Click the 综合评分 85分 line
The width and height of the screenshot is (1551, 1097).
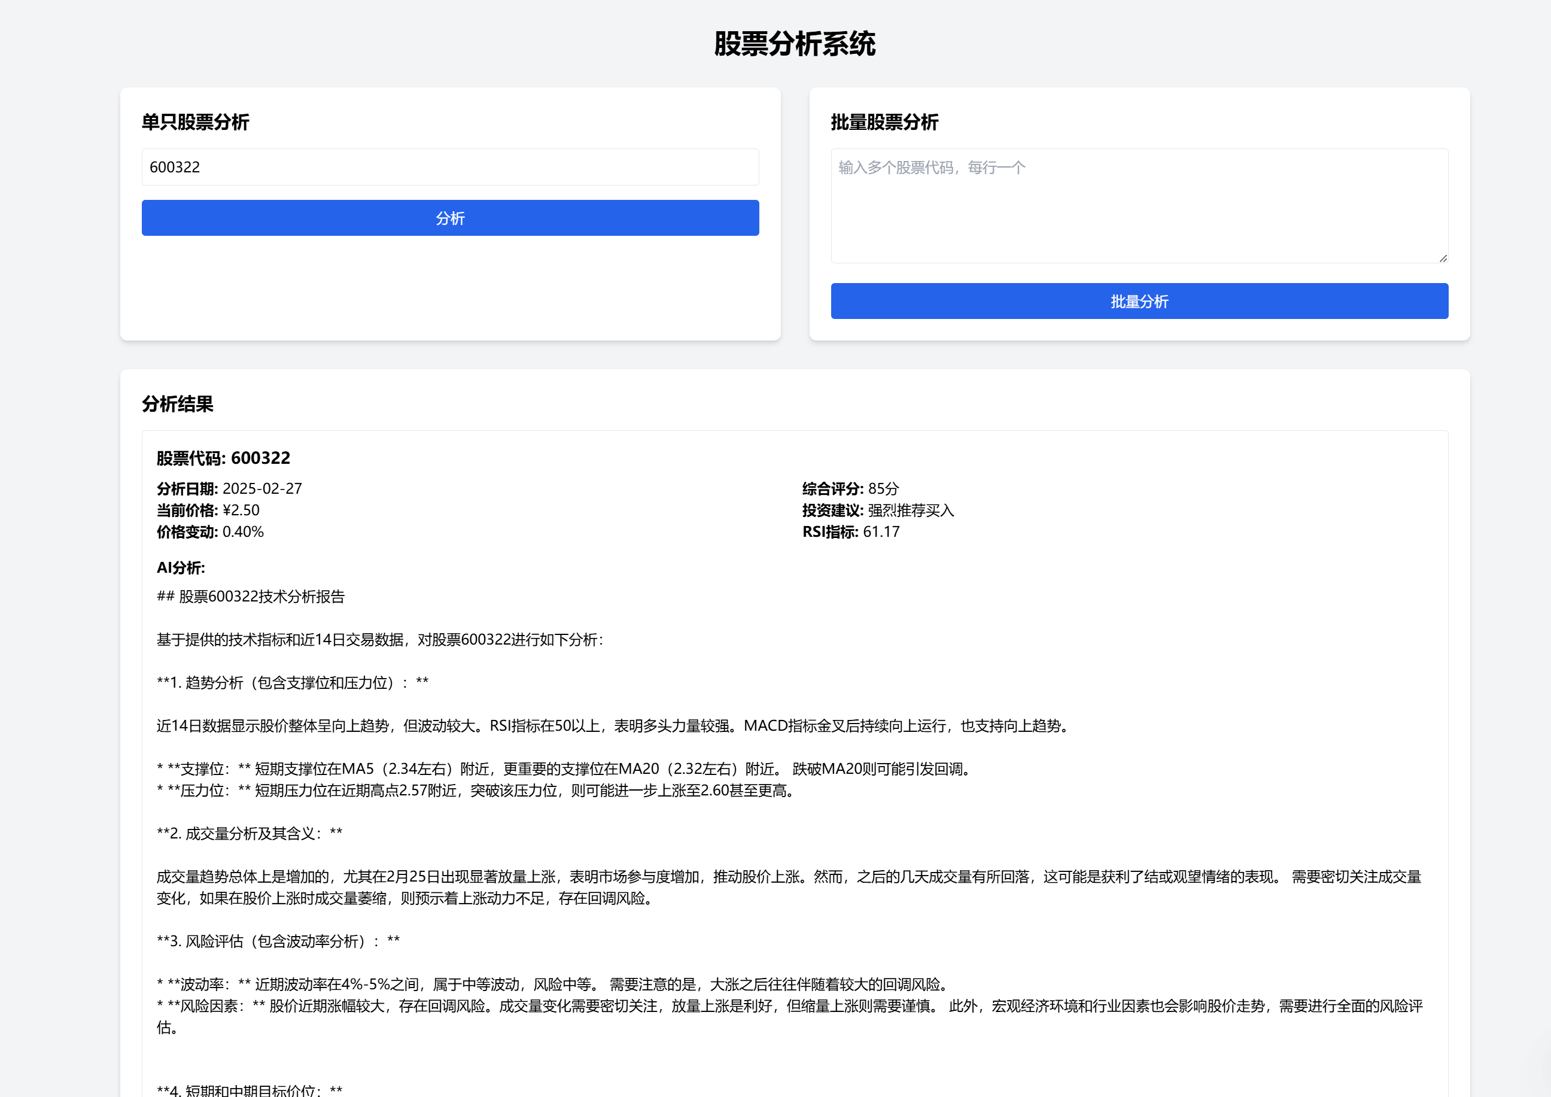[x=850, y=488]
